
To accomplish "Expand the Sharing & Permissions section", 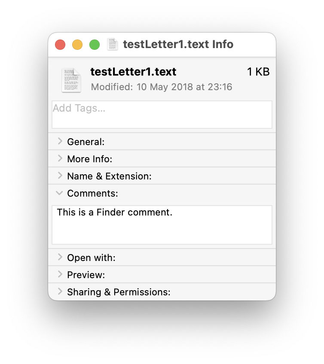I will click(x=60, y=291).
